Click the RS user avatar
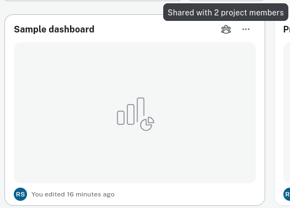The image size is (290, 208). pos(20,194)
